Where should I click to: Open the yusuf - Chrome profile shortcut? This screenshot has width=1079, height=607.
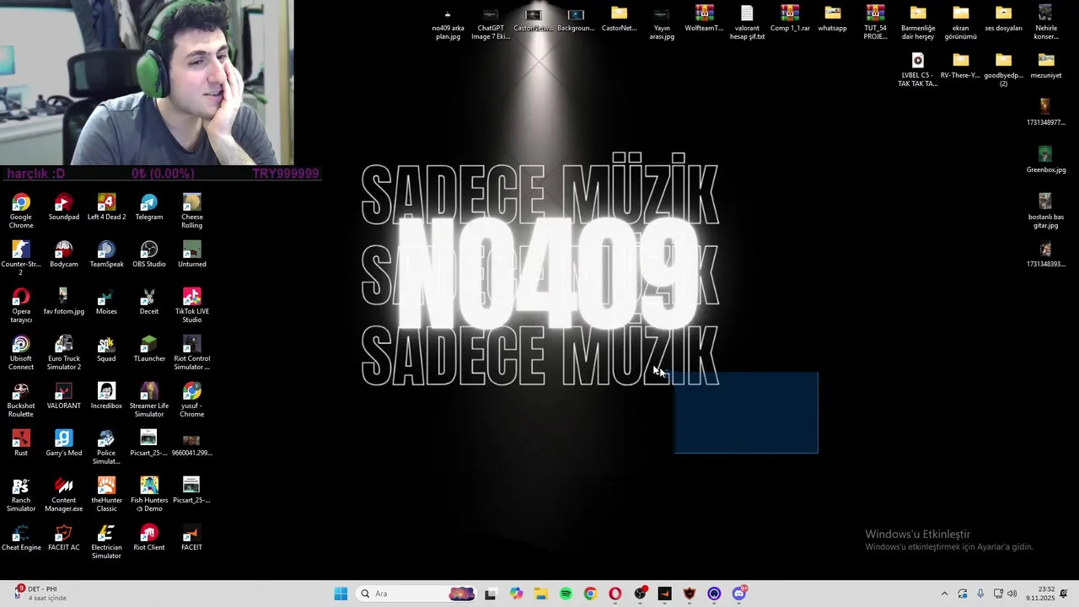[191, 400]
